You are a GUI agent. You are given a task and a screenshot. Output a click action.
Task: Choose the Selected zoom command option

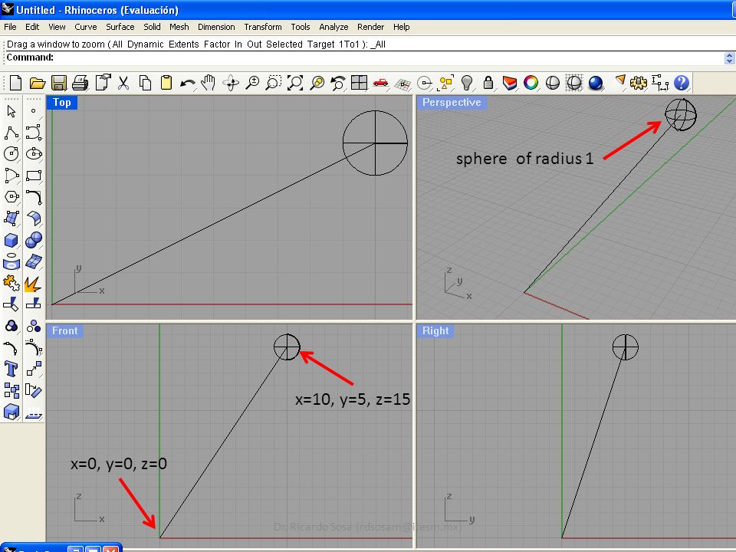click(284, 44)
